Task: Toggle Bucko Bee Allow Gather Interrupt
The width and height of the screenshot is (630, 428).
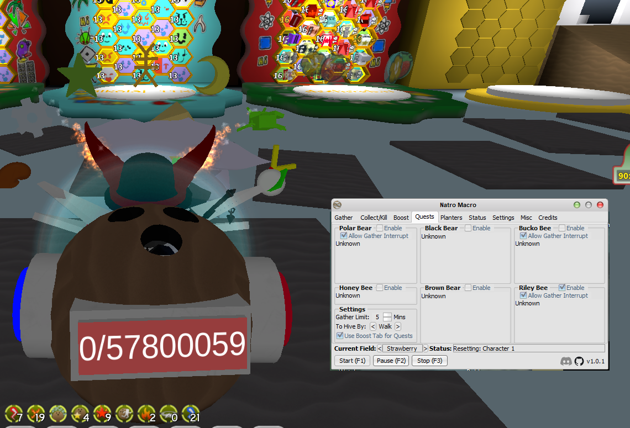Action: tap(523, 236)
